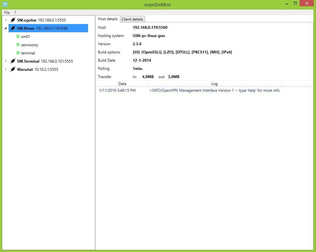This screenshot has height=252, width=316.
Task: Expand the SM.ogolne server node
Action: [6, 20]
